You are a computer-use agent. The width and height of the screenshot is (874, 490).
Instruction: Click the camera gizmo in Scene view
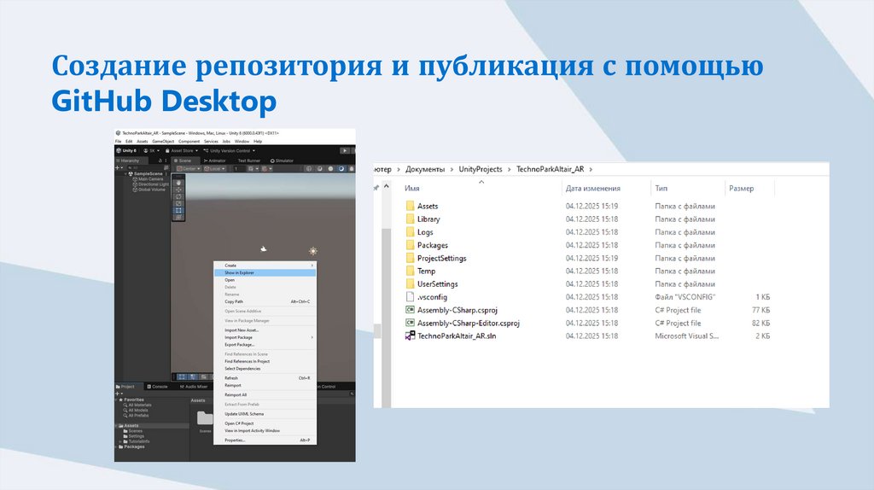coord(264,249)
